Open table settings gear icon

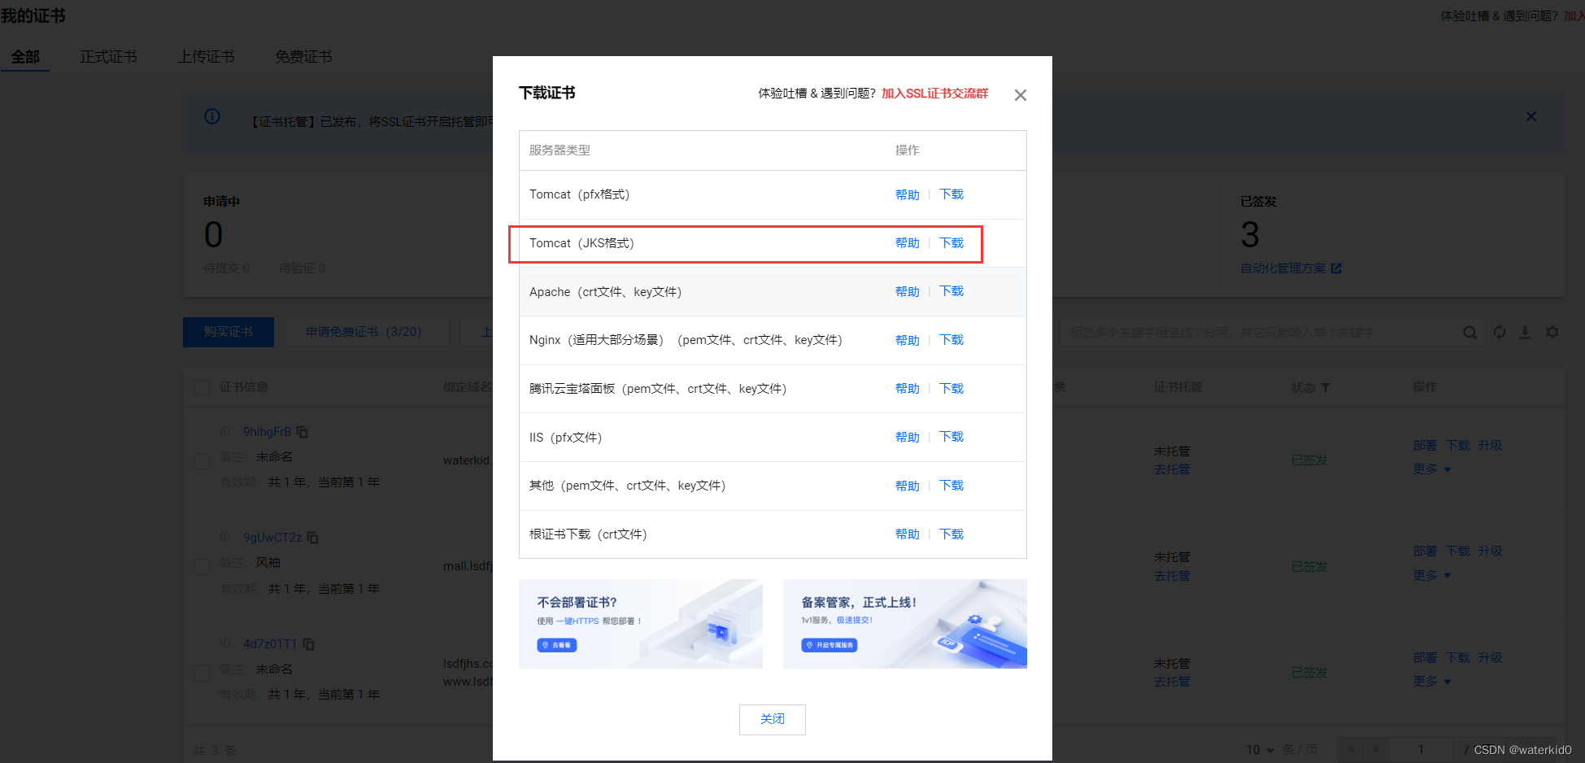point(1552,332)
